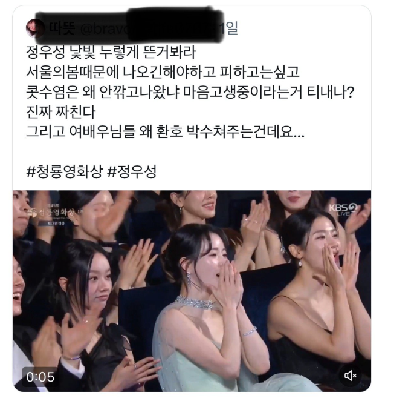The image size is (414, 404).
Task: Click the tweet line starting 그리고 여배우님들
Action: [x=165, y=131]
